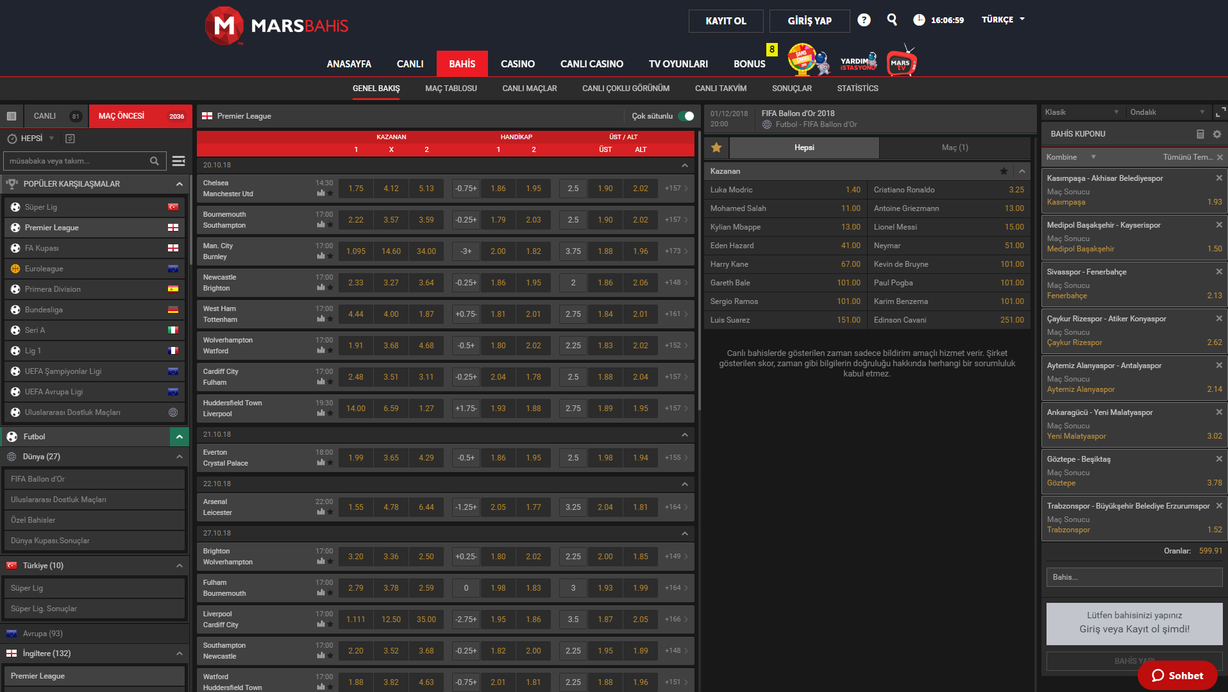
Task: Open bet slip settings gear icon
Action: pyautogui.click(x=1216, y=134)
